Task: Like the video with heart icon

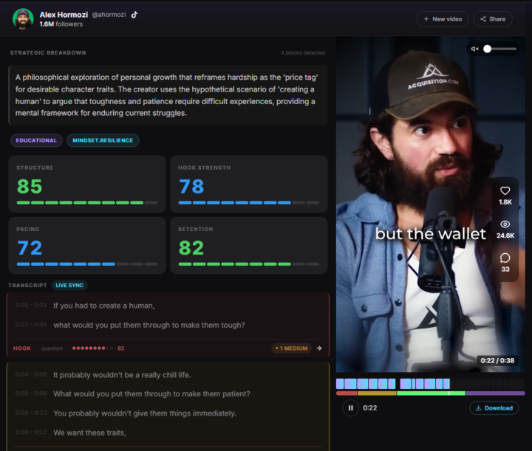Action: coord(505,190)
